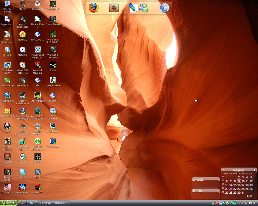This screenshot has width=258, height=206.
Task: Select the SpeedFan icon
Action: [x=37, y=156]
